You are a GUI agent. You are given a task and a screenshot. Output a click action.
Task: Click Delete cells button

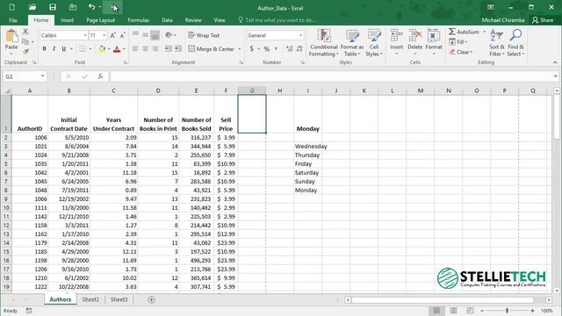tap(414, 42)
